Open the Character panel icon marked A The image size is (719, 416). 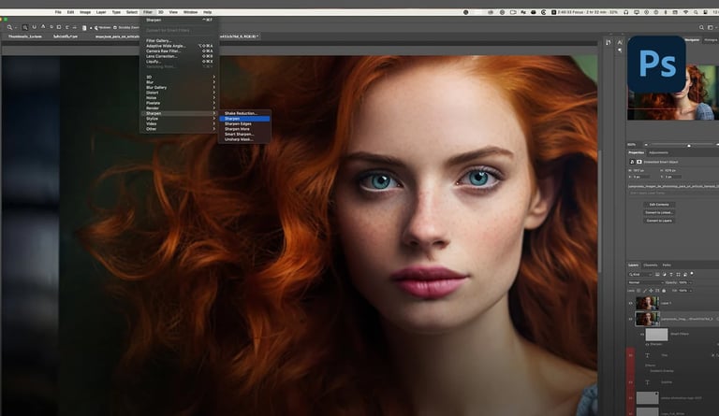coord(620,42)
